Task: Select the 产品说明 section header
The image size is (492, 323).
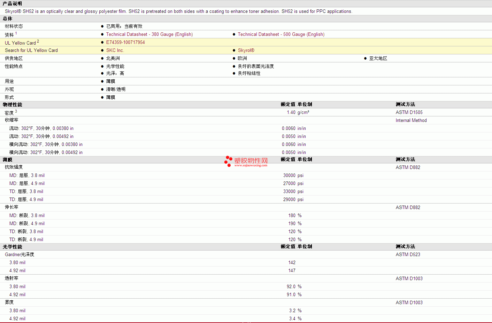Action: point(12,3)
